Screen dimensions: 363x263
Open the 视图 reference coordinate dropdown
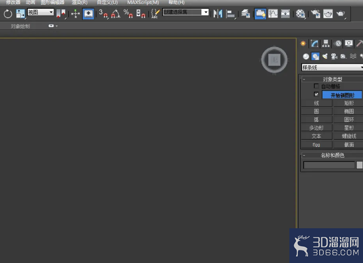(41, 12)
